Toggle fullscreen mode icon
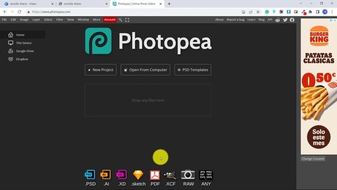The image size is (337, 190). pos(127,20)
